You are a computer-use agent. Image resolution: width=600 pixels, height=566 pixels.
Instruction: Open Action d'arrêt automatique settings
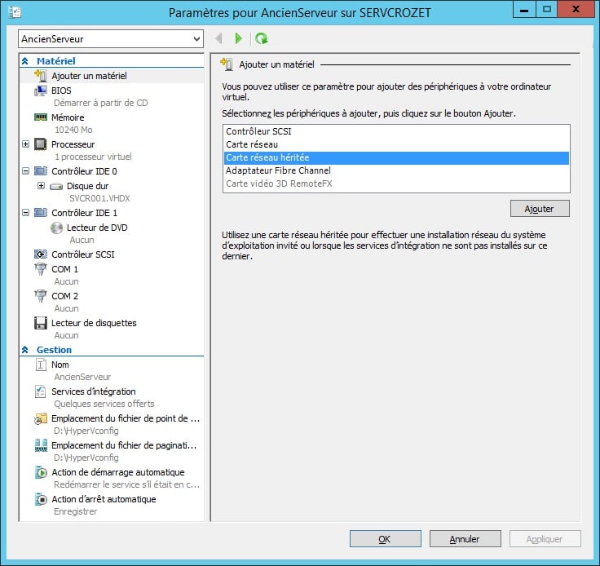coord(104,499)
